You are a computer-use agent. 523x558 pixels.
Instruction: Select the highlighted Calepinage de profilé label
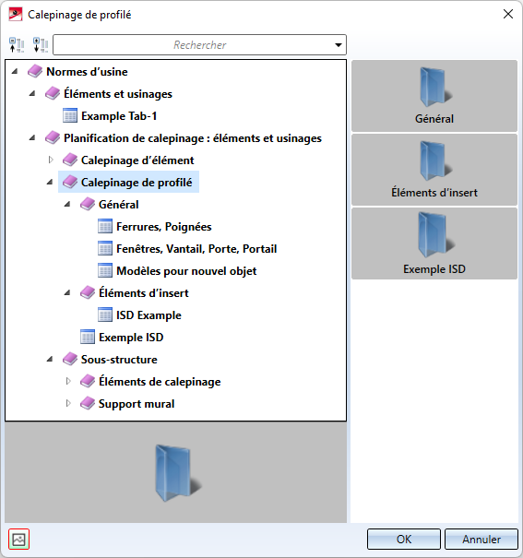pos(137,183)
